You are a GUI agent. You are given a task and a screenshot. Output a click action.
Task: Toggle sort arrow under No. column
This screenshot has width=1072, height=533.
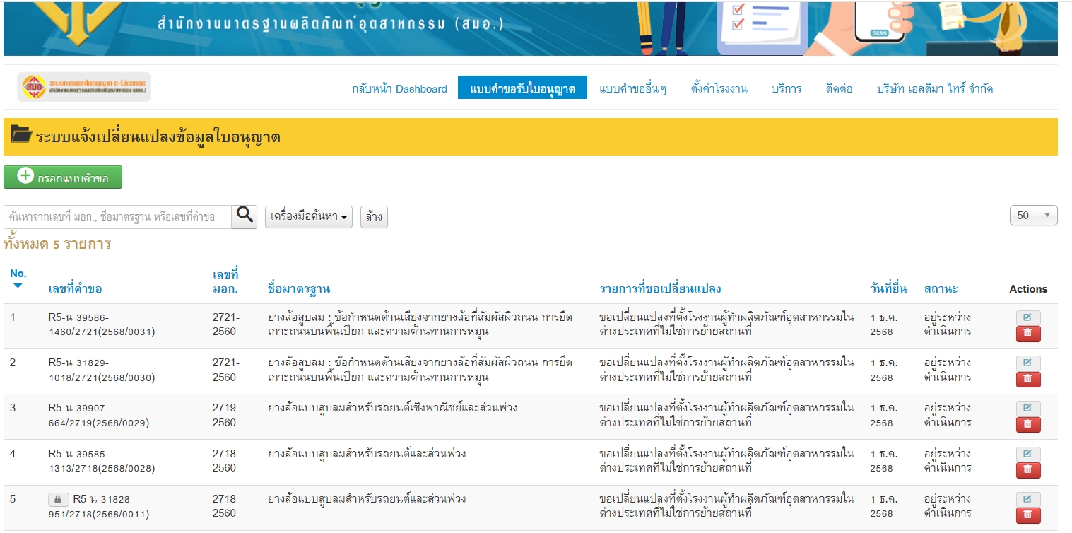click(18, 286)
